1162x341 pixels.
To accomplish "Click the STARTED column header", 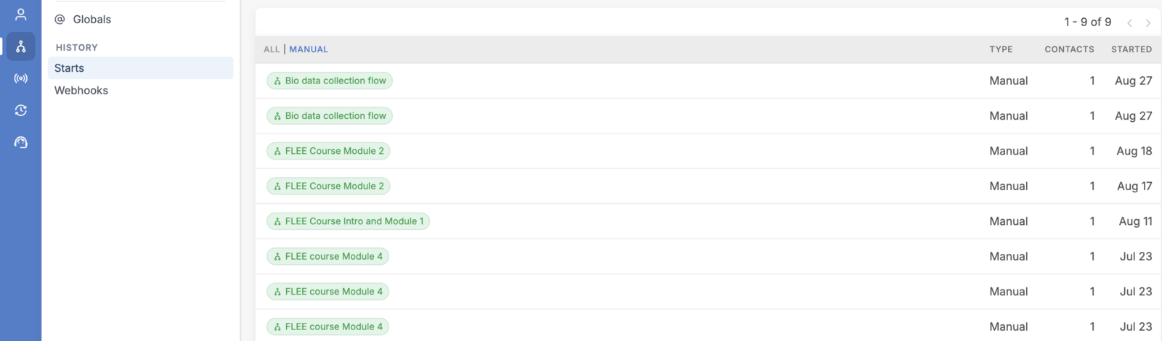I will pyautogui.click(x=1131, y=49).
